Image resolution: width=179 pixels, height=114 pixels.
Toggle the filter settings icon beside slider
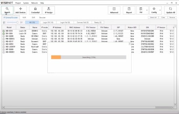pyautogui.click(x=4, y=22)
